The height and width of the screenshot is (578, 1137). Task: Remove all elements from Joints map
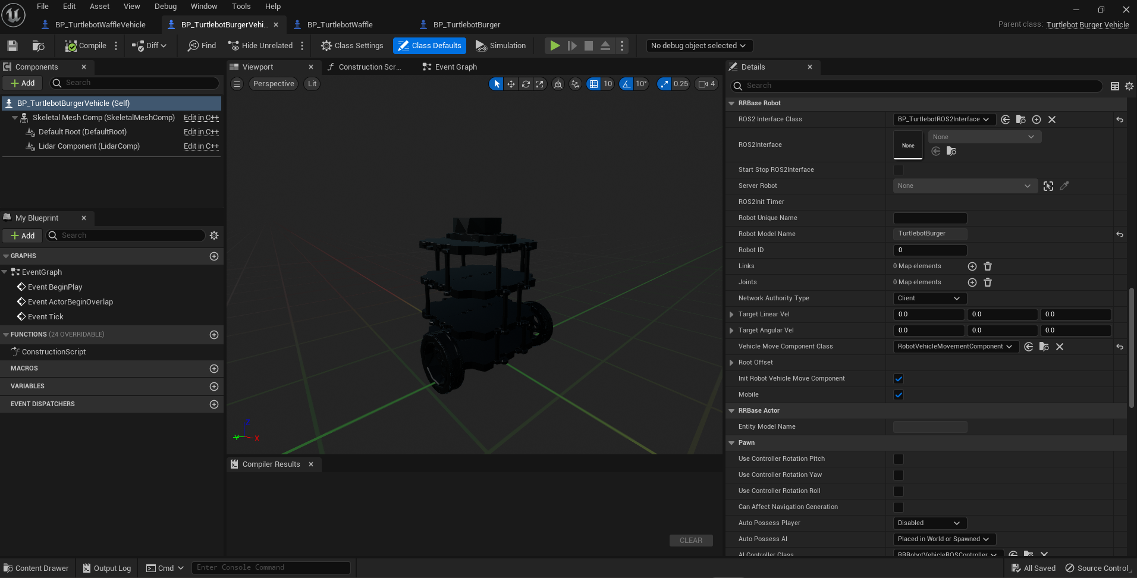click(x=988, y=282)
